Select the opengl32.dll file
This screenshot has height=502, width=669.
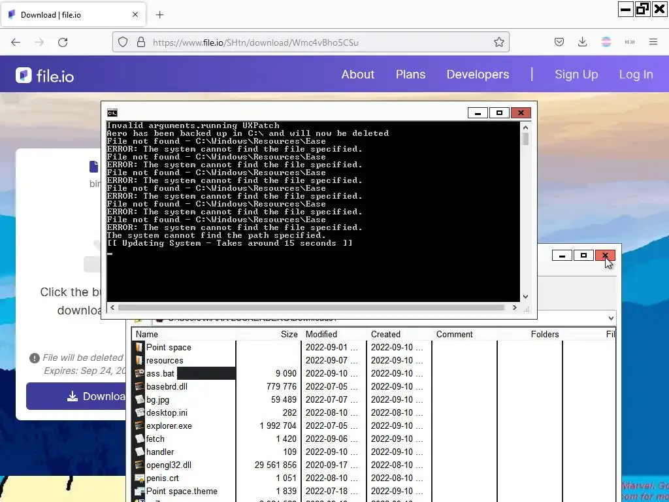click(x=169, y=465)
